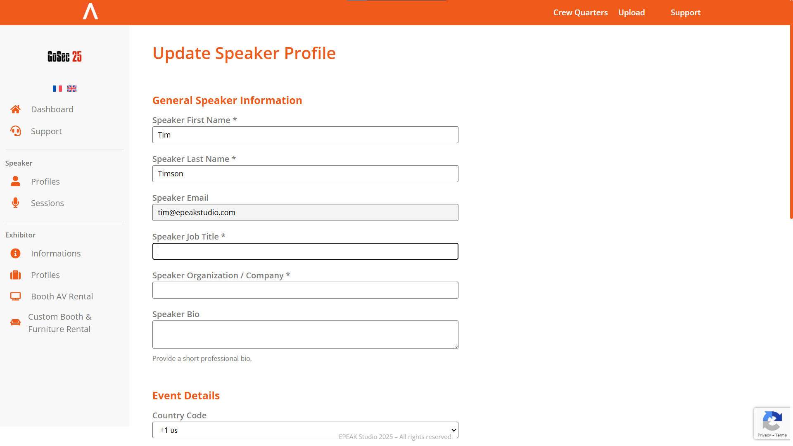Switch language with the UK flag
The image size is (793, 446).
[72, 89]
